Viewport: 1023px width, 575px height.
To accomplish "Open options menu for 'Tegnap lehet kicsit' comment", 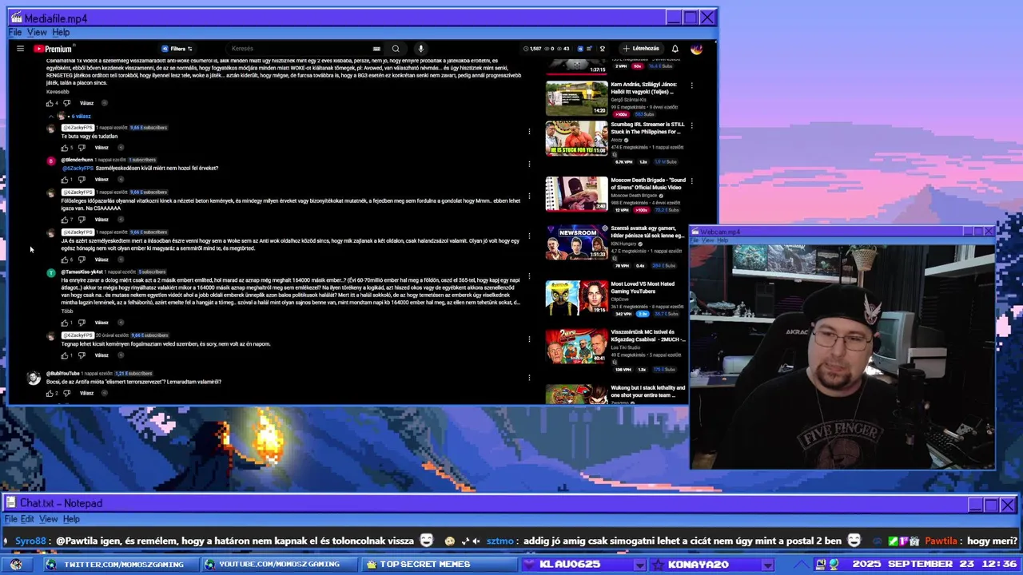I will tap(529, 339).
